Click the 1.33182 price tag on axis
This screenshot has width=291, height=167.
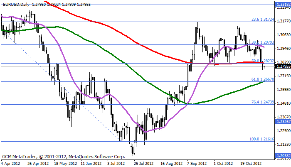283,5
